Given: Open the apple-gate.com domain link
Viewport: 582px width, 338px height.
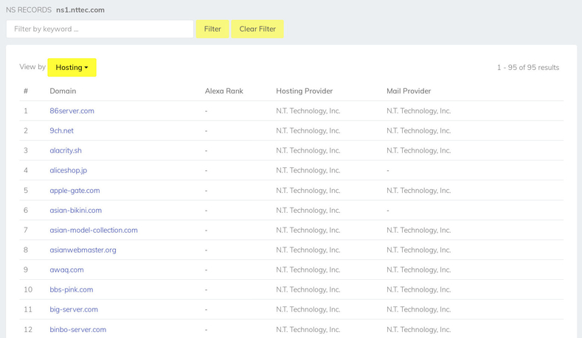Looking at the screenshot, I should 75,191.
